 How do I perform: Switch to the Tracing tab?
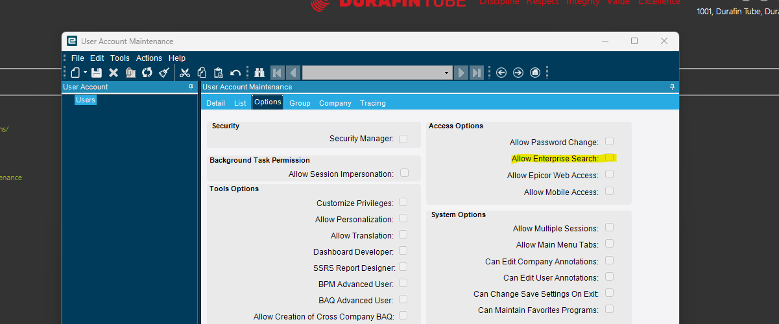[373, 103]
